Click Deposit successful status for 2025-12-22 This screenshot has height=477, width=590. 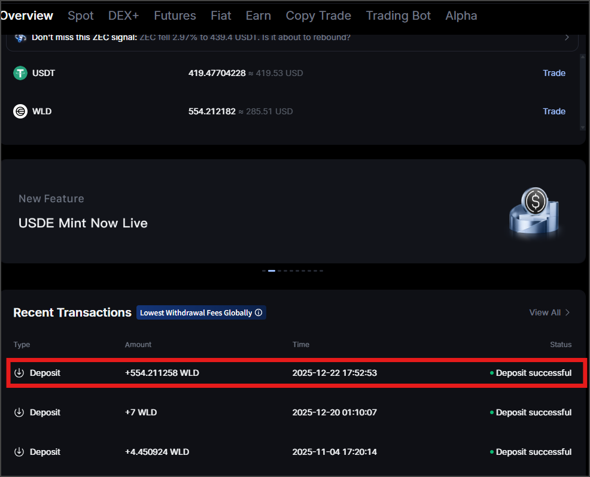click(x=531, y=373)
